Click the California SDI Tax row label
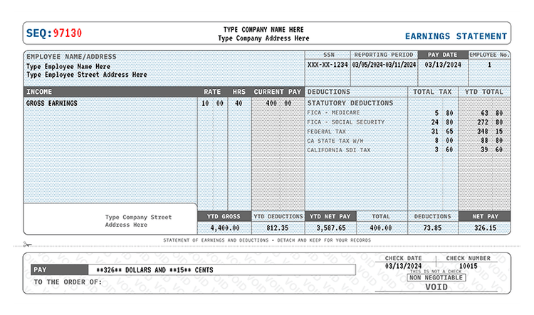Viewport: 534px width, 315px height. (338, 150)
